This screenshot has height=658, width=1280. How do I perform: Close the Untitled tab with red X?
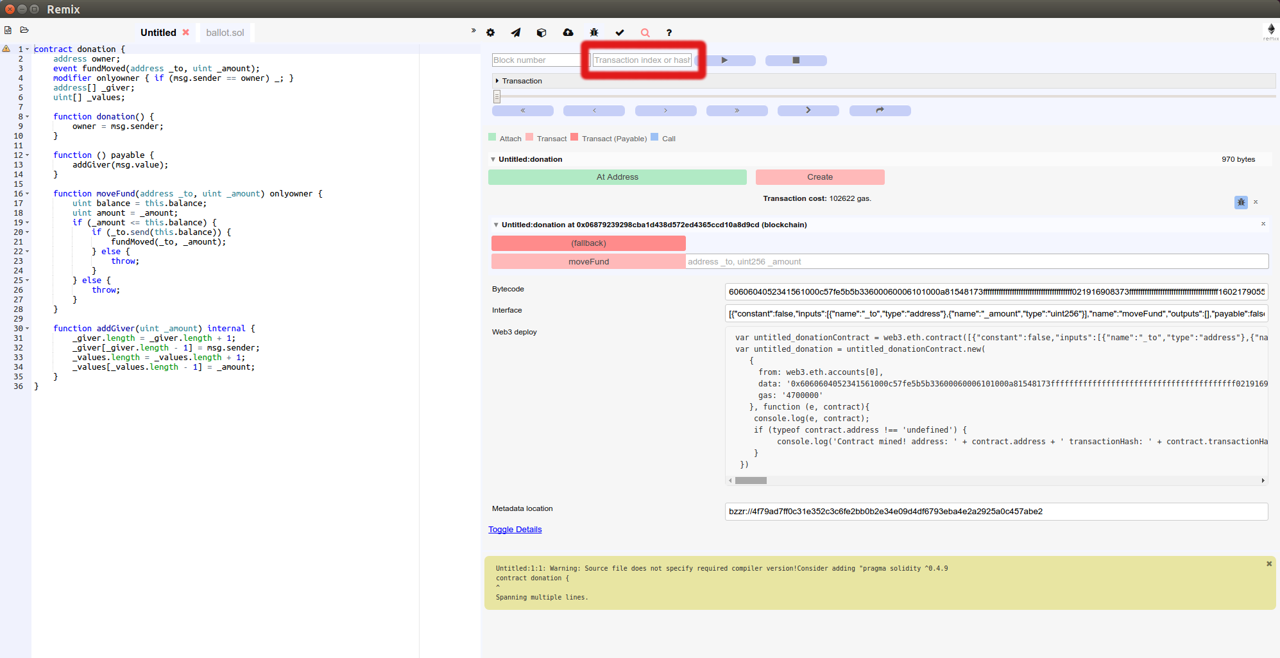pyautogui.click(x=185, y=32)
